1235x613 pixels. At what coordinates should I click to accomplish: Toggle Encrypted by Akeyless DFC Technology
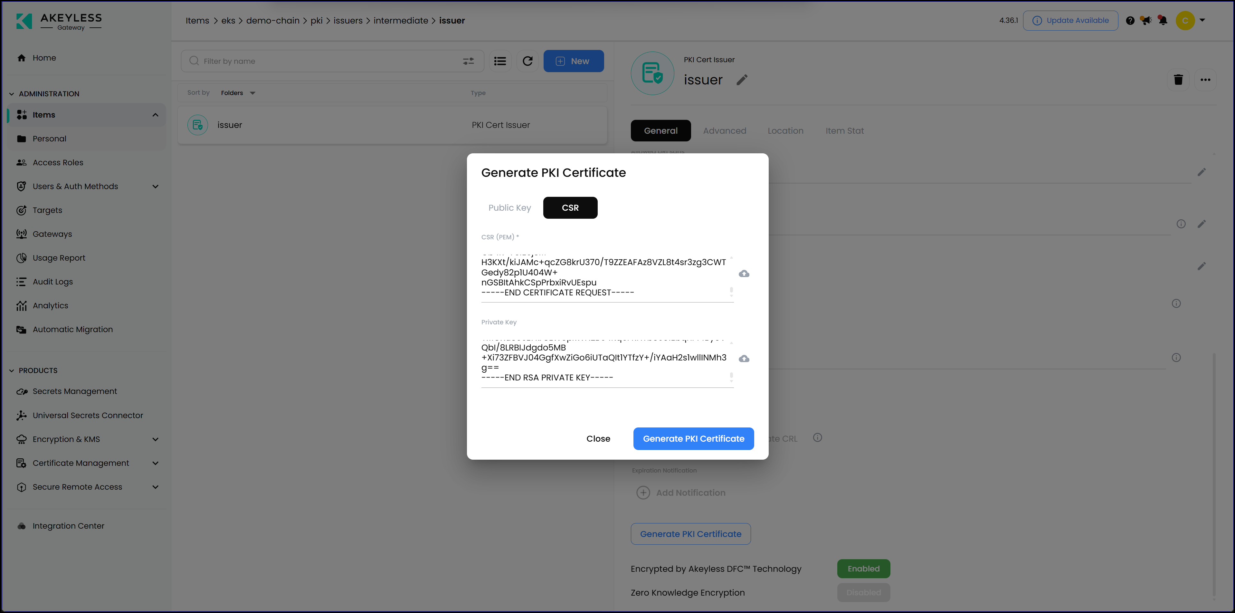point(863,569)
